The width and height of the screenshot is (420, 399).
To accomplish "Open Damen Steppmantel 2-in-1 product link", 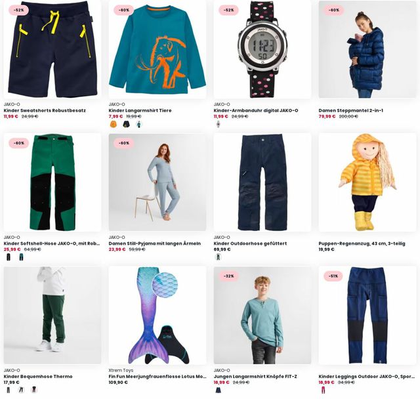I will 351,110.
